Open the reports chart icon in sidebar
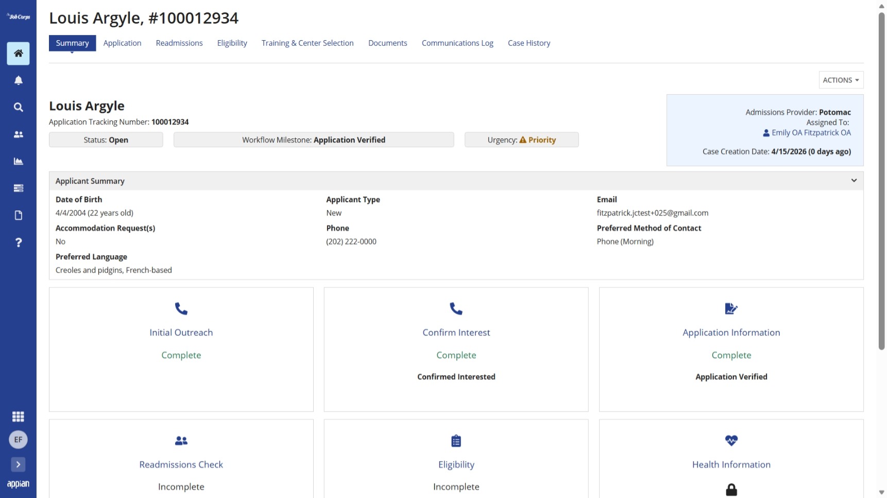The width and height of the screenshot is (887, 498). (x=18, y=161)
